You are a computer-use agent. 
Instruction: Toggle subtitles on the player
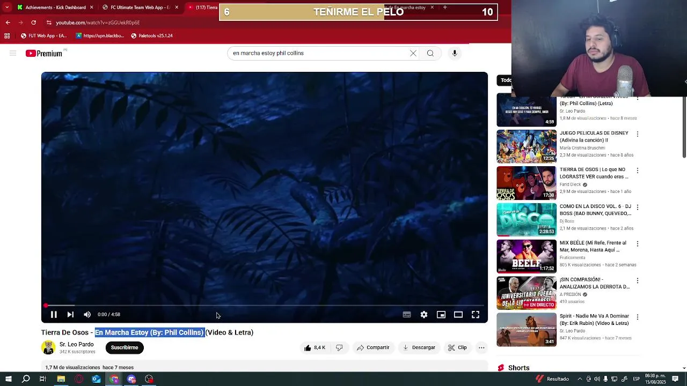407,315
